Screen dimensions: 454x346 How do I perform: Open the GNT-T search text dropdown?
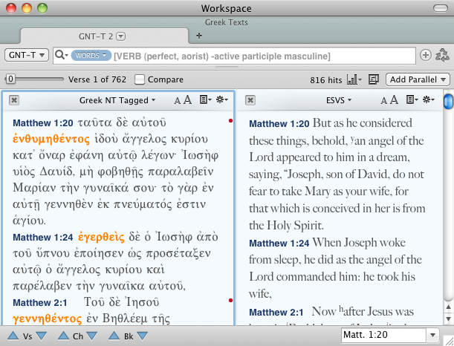pos(27,55)
